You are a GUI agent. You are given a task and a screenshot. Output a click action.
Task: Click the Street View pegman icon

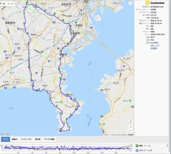pos(131,122)
